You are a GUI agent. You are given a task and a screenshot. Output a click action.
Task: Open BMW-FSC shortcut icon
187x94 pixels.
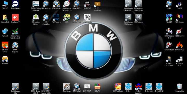point(77,5)
